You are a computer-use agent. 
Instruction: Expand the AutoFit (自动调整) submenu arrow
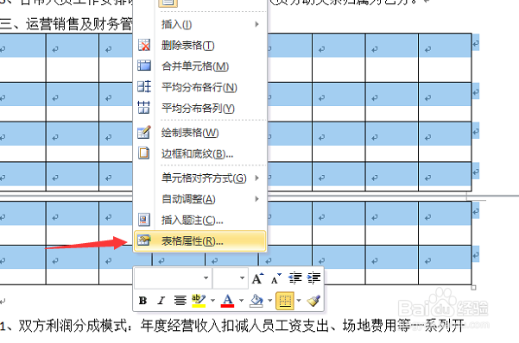pyautogui.click(x=256, y=199)
